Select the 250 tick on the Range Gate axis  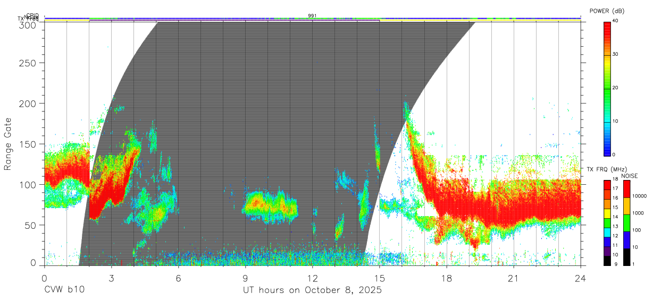pos(29,63)
